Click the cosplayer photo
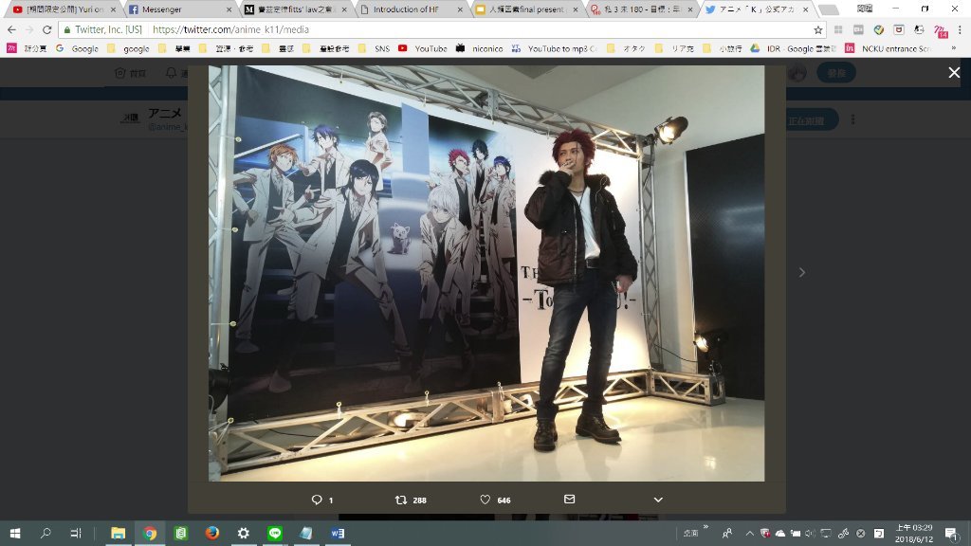This screenshot has width=971, height=546. pos(486,273)
